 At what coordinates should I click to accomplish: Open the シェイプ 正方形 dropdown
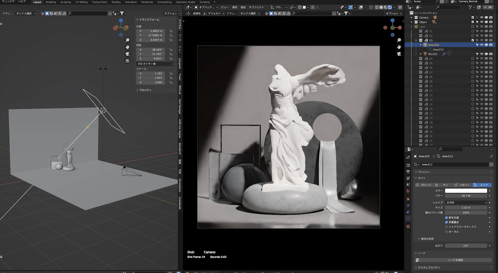pos(466,202)
